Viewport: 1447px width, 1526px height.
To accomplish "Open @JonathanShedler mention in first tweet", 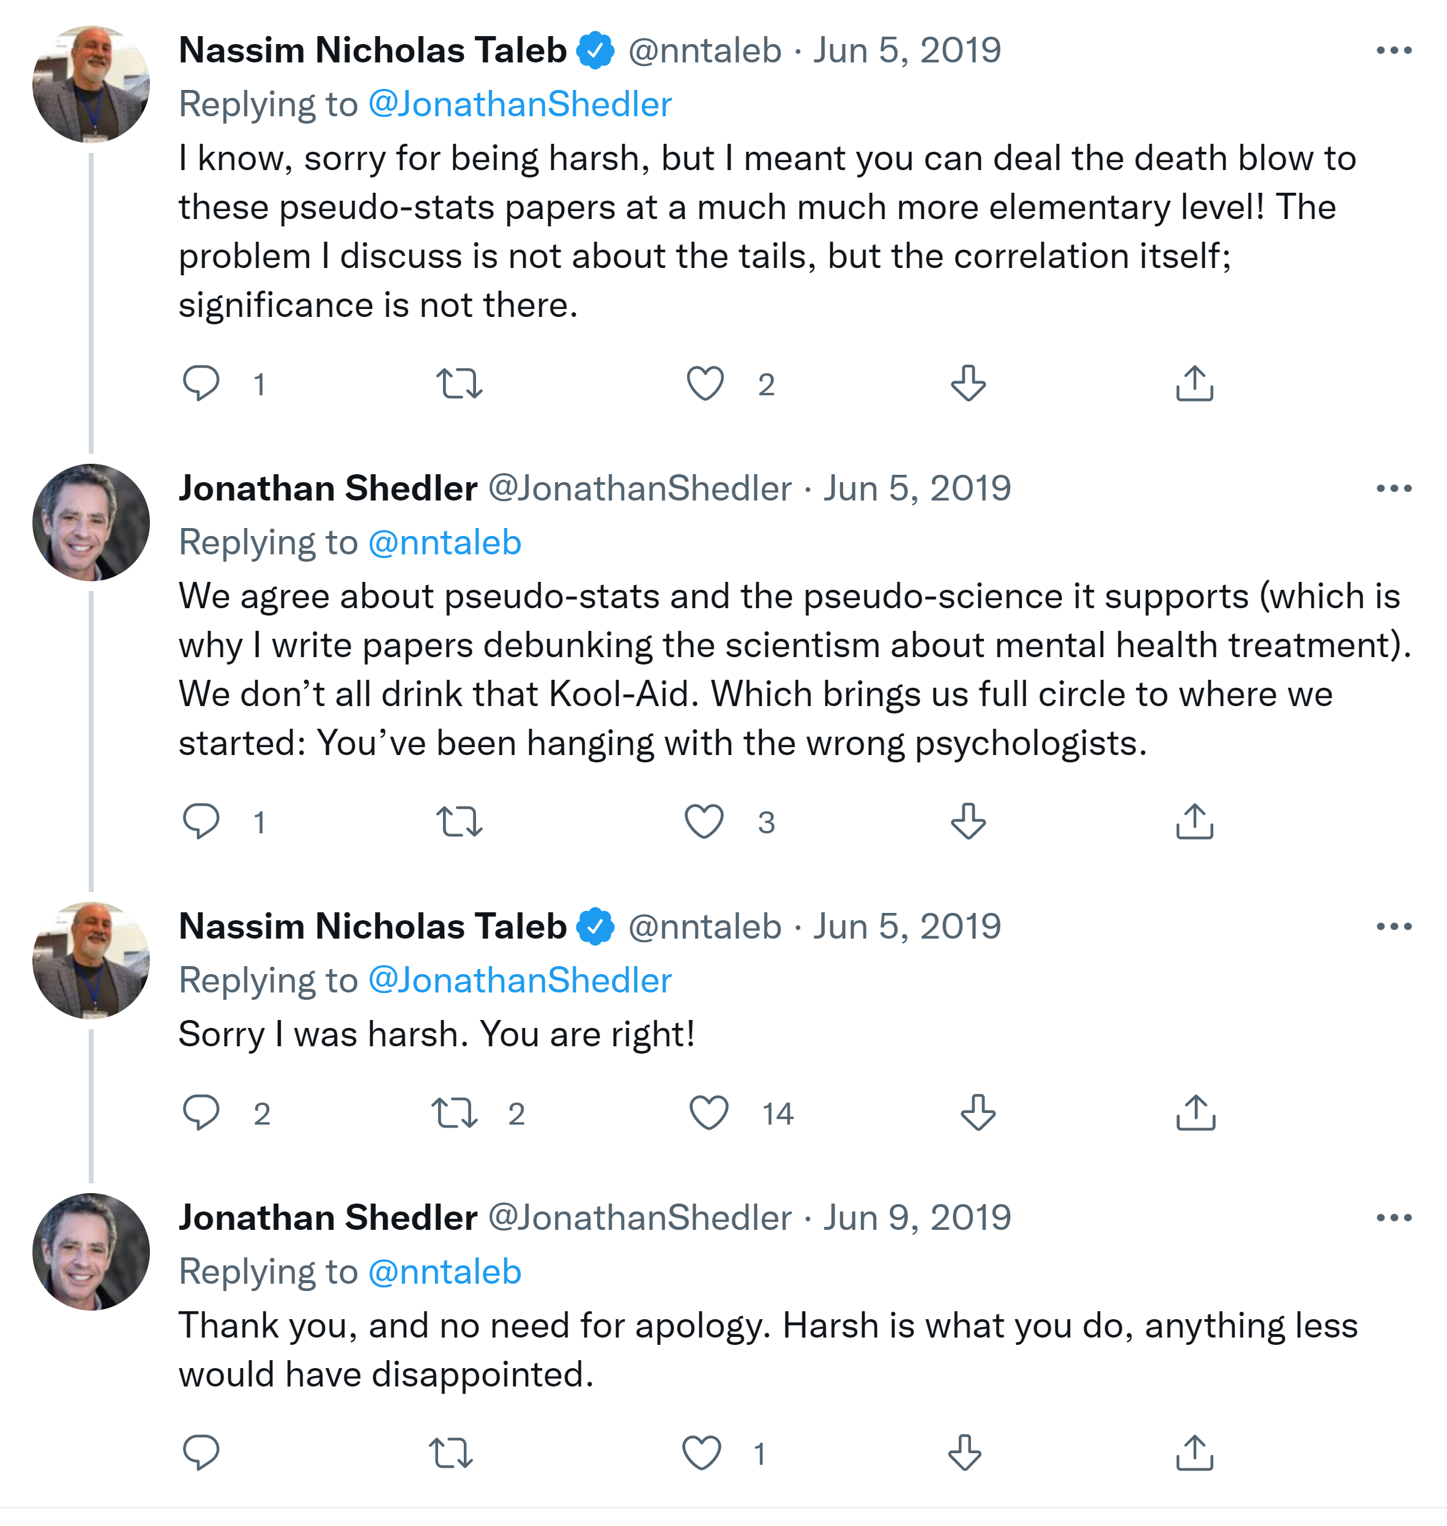I will pyautogui.click(x=520, y=104).
